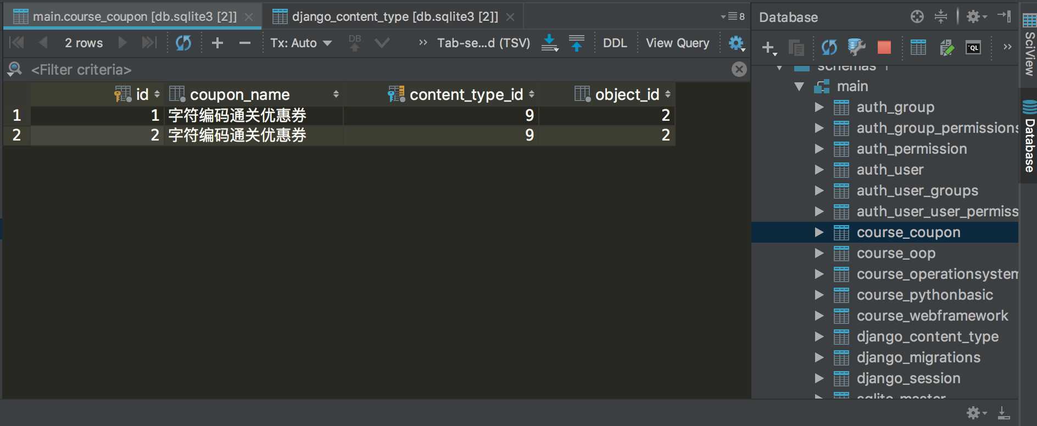Click the Filter criteria input field
The image size is (1037, 426).
[330, 70]
